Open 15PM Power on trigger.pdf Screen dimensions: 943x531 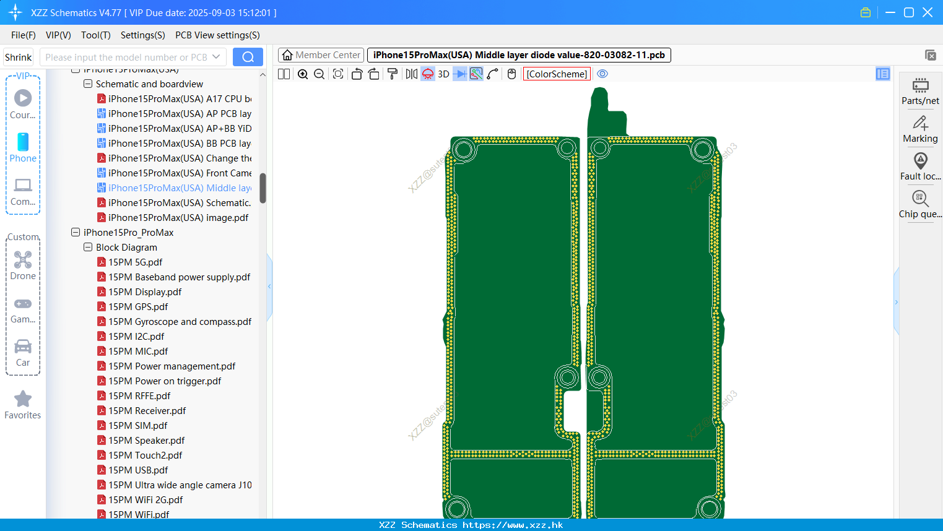159,381
